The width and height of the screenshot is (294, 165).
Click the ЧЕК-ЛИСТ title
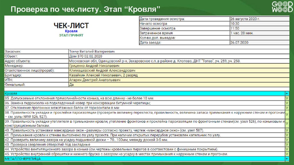(x=71, y=26)
